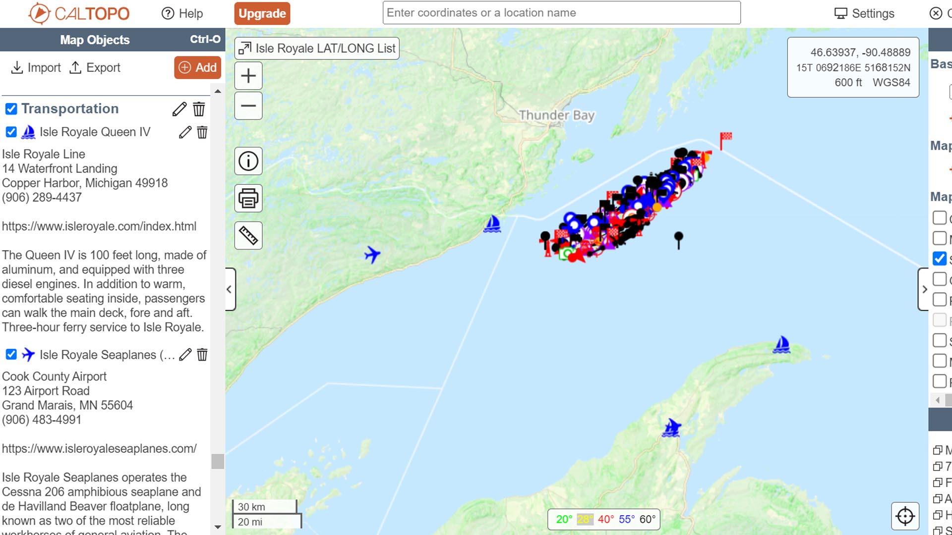Select the ruler measure tool
The height and width of the screenshot is (535, 952).
tap(248, 235)
